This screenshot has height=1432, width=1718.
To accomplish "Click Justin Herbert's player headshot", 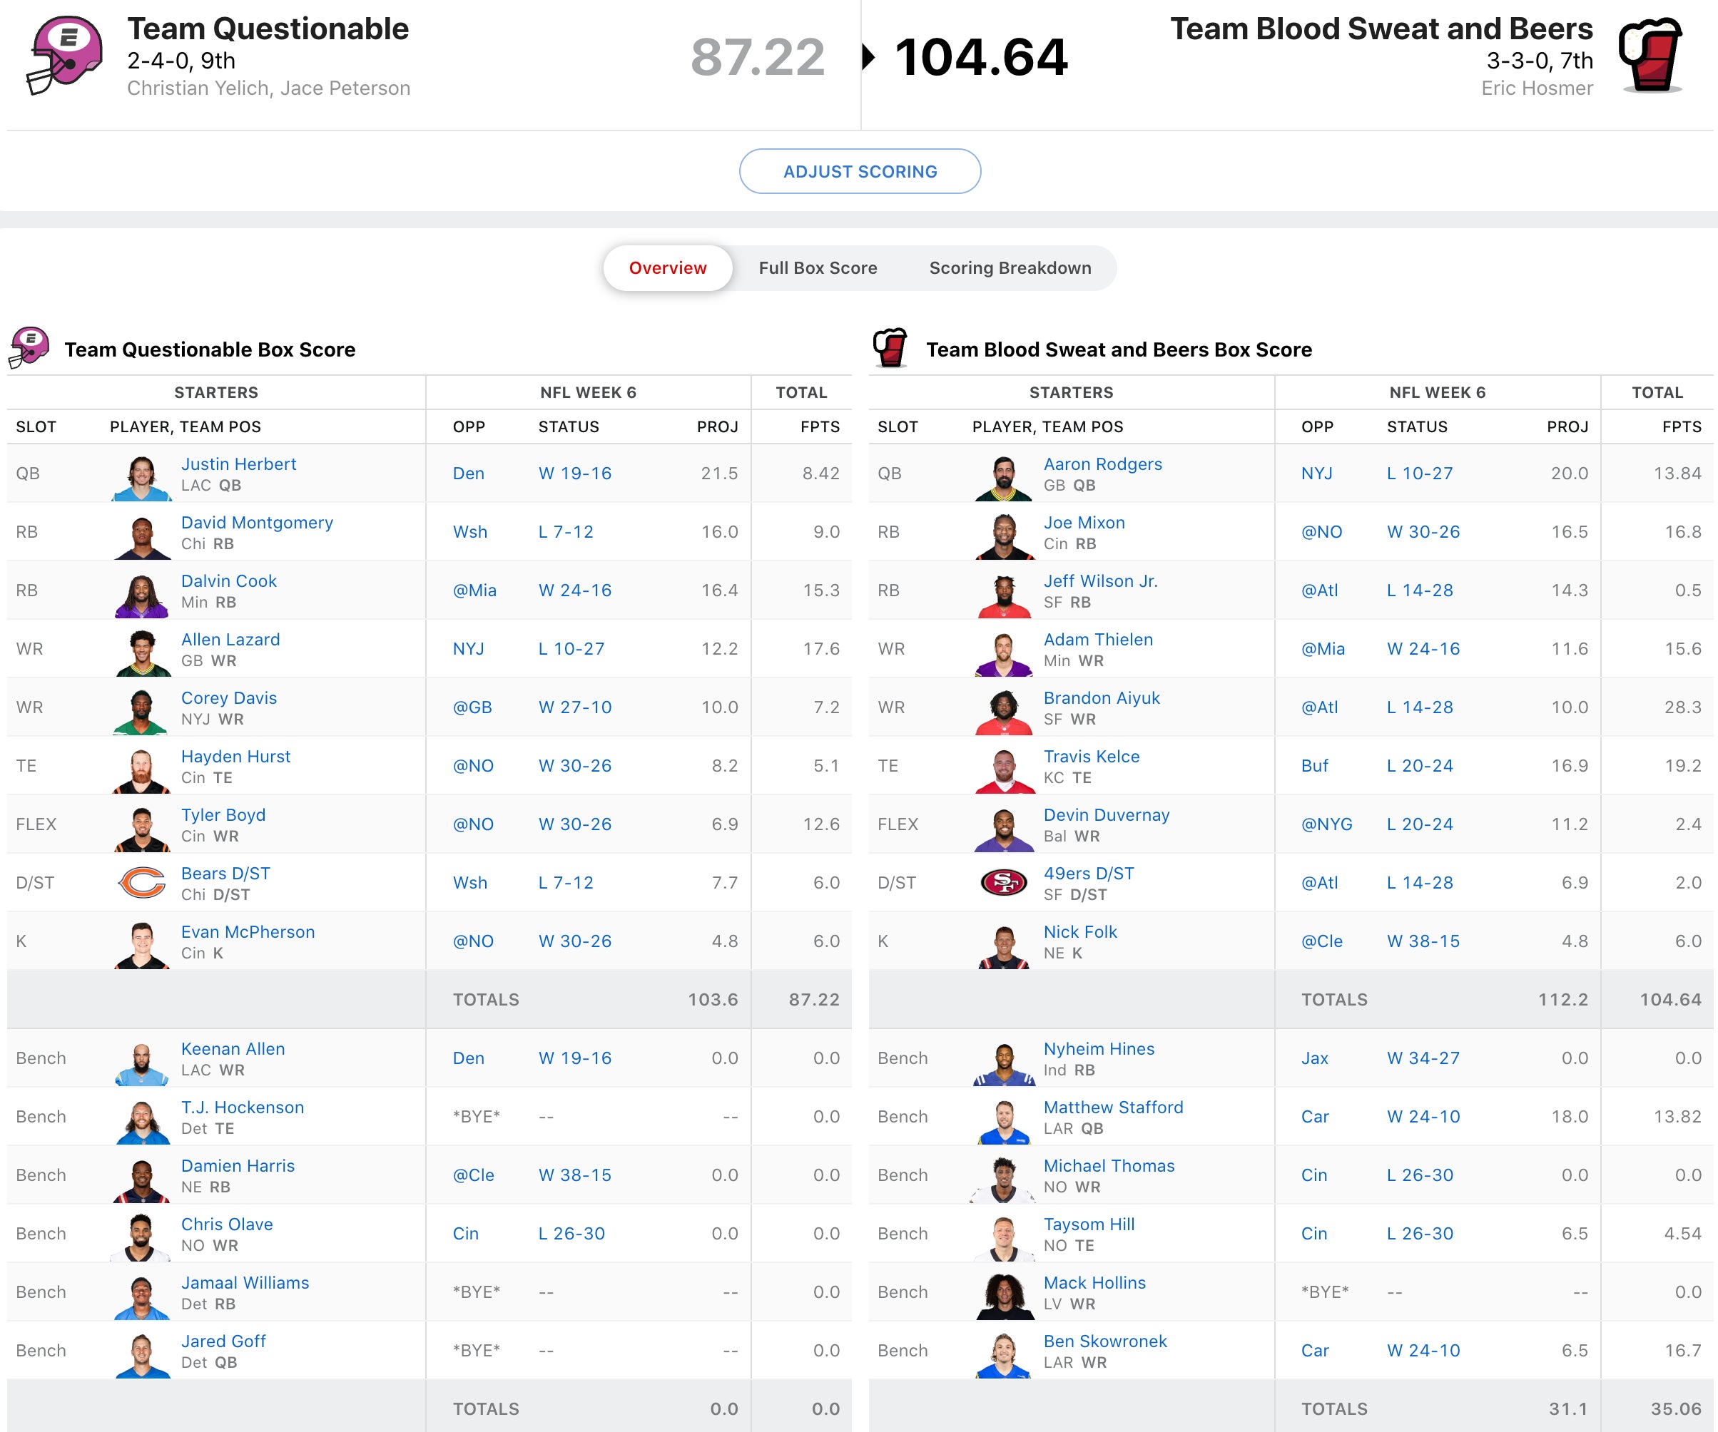I will (143, 478).
